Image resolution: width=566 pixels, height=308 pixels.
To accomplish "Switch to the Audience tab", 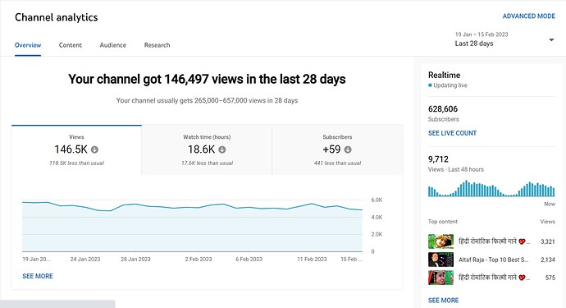I will [113, 45].
